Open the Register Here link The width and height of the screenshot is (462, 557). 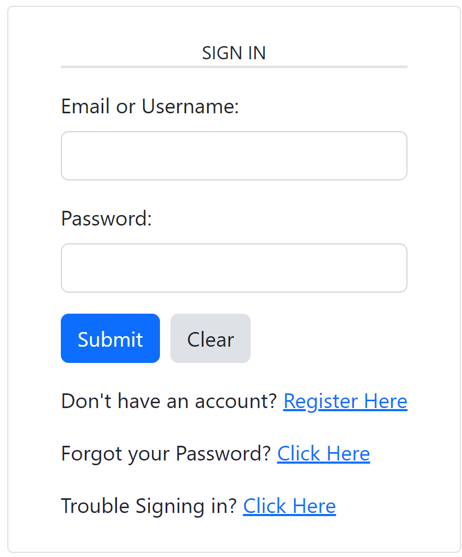pyautogui.click(x=345, y=401)
